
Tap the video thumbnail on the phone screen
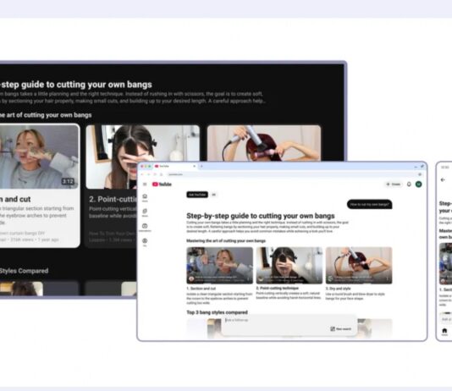446,264
